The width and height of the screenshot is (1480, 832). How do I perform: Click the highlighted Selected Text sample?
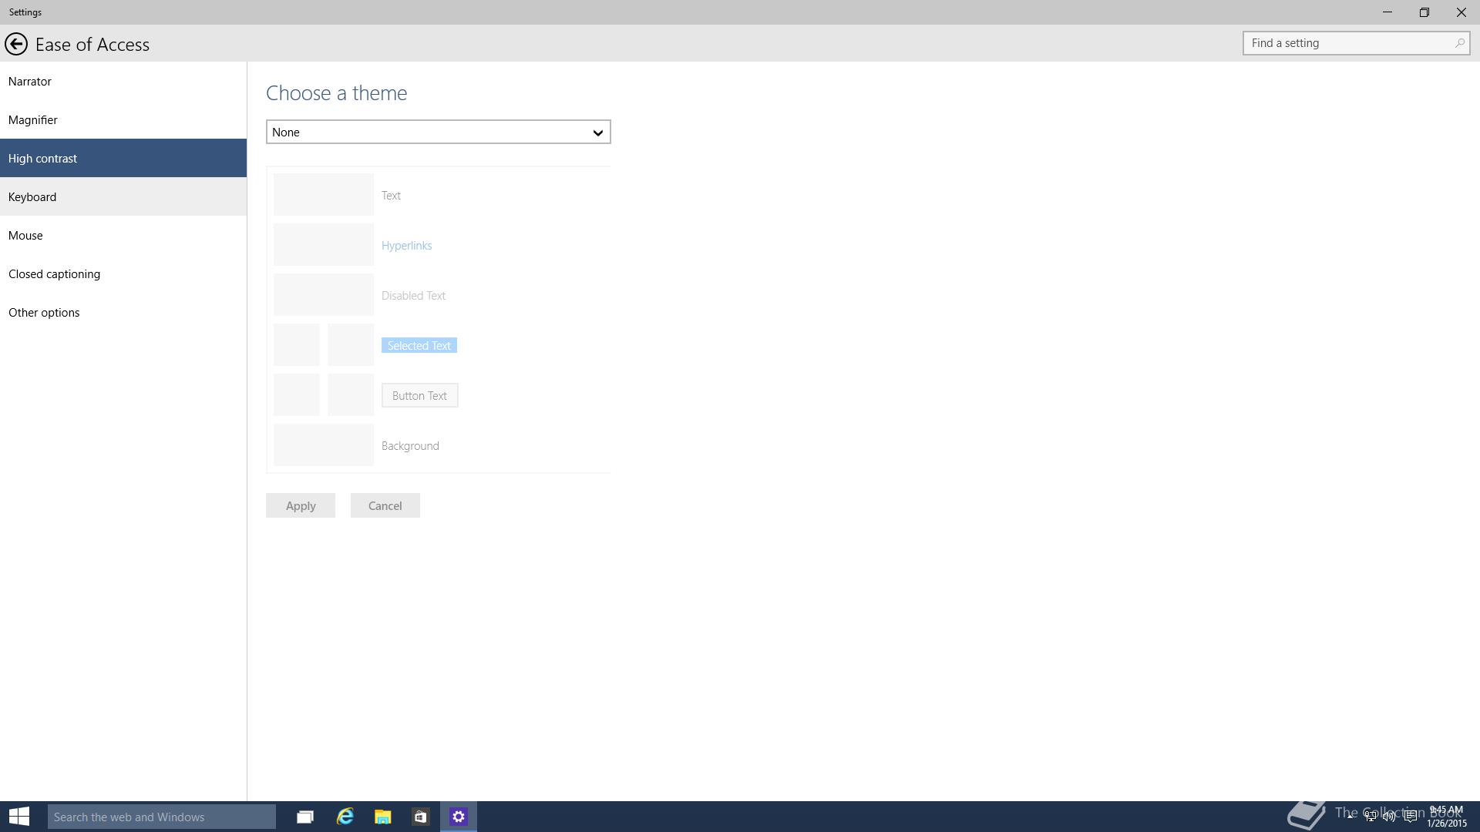419,345
